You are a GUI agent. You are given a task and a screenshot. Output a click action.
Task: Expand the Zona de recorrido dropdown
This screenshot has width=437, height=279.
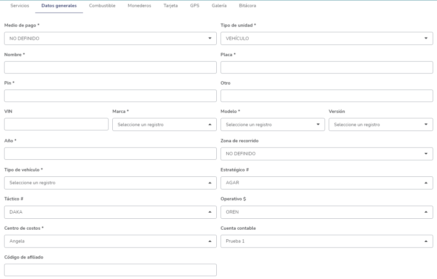click(326, 154)
